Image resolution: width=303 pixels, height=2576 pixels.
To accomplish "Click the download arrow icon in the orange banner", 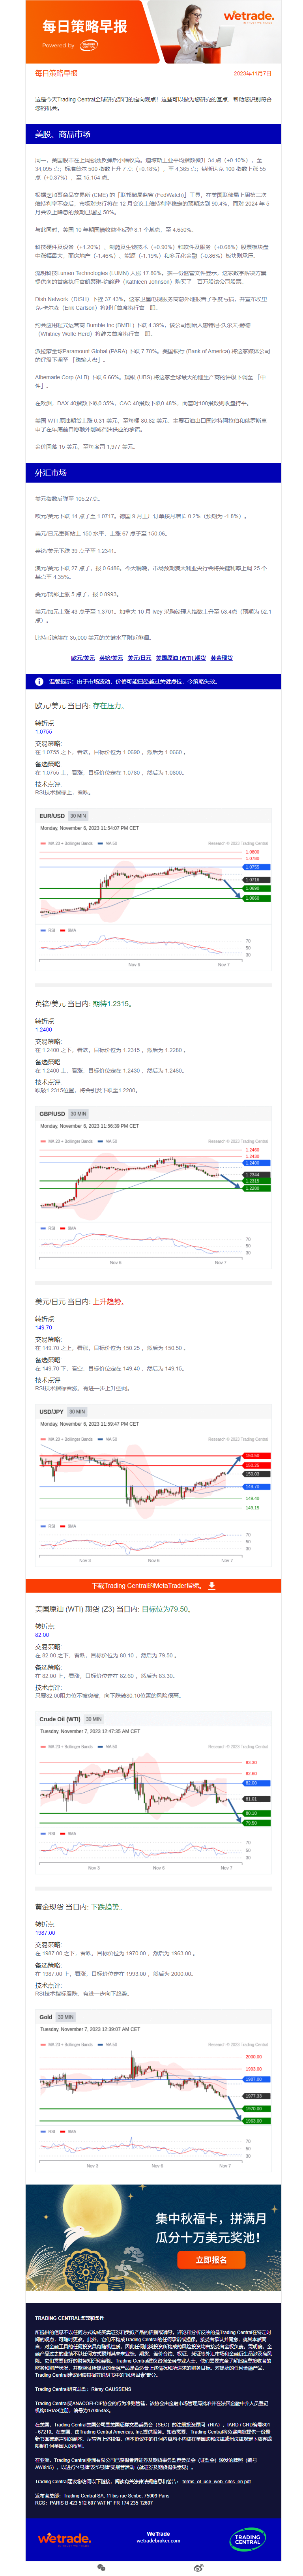I will coord(212,1586).
